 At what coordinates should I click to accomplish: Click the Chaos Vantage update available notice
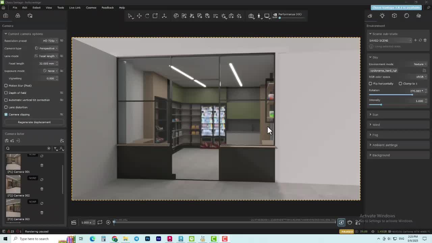pyautogui.click(x=396, y=7)
